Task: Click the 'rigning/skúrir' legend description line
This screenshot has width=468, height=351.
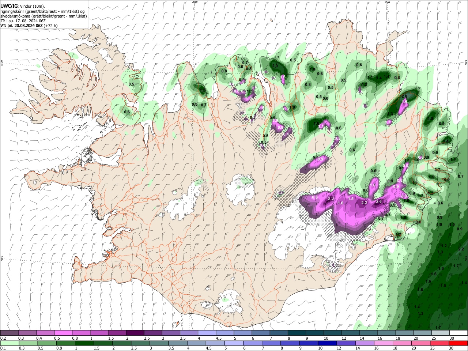Action: click(x=42, y=11)
